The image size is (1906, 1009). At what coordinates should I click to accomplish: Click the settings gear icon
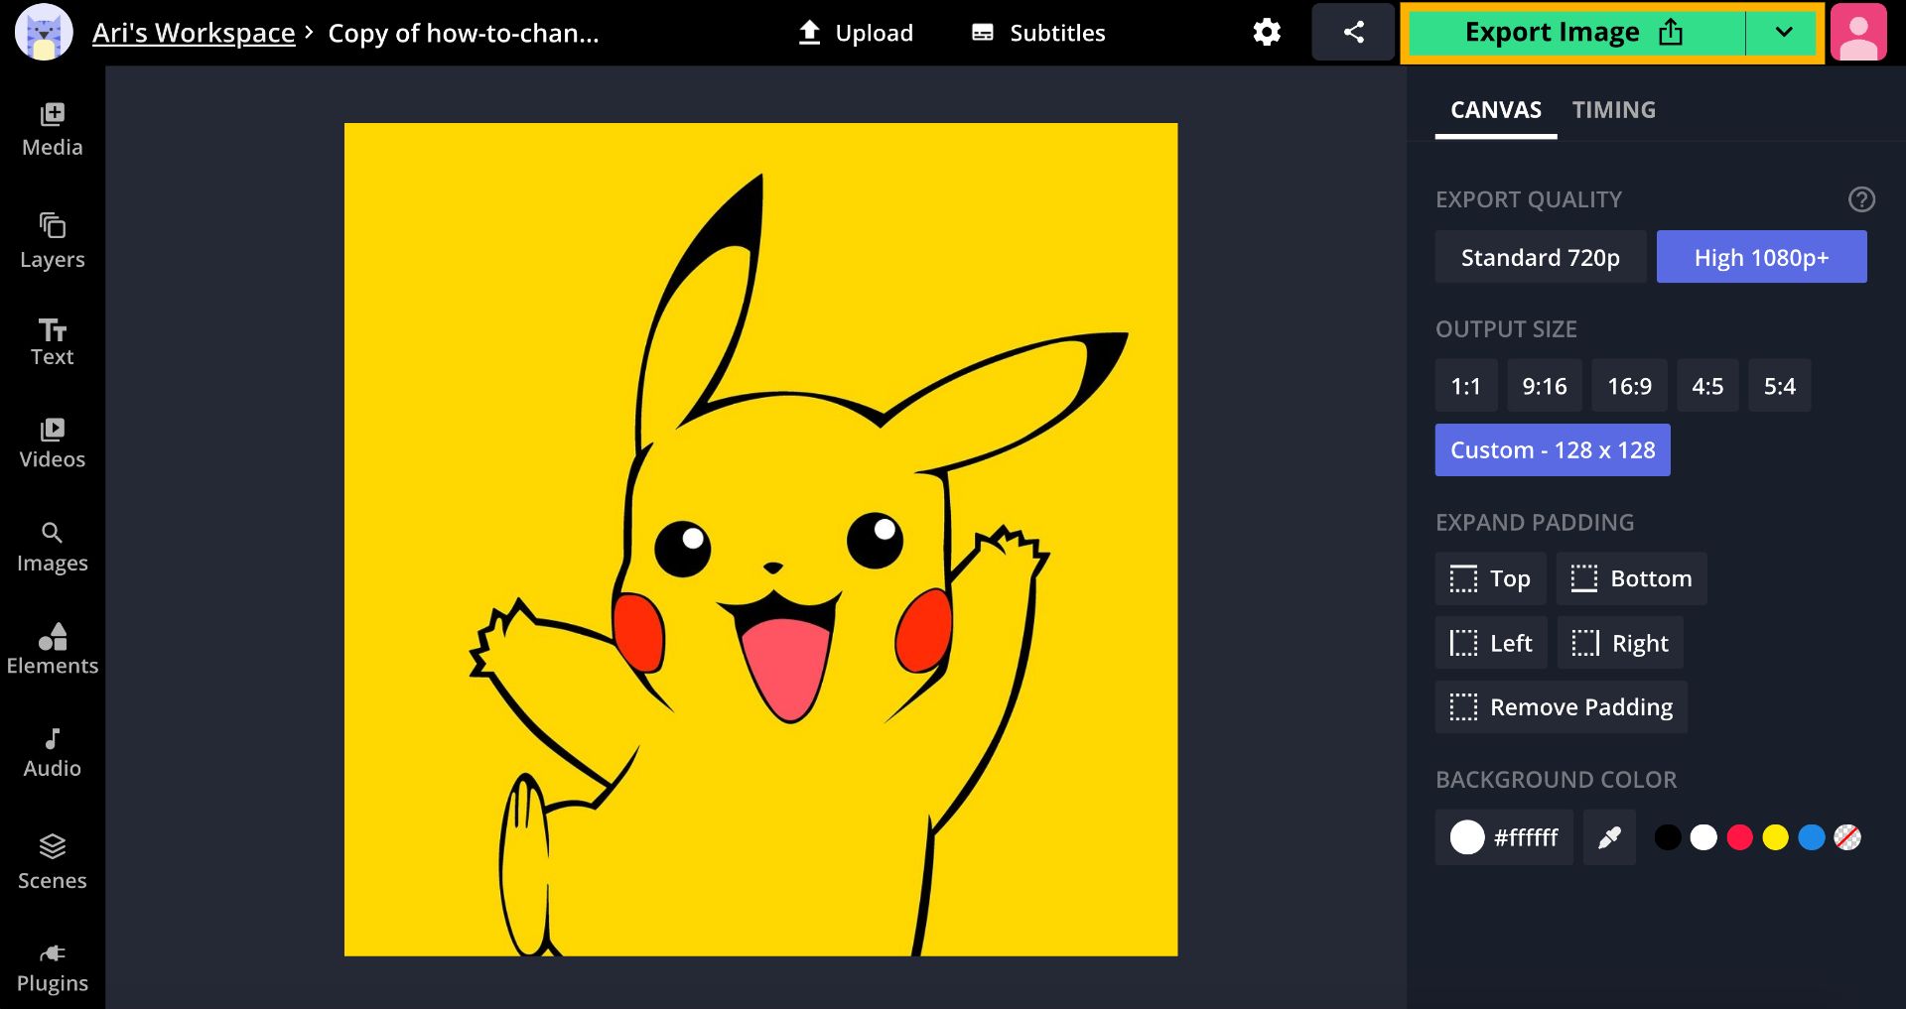(1266, 33)
